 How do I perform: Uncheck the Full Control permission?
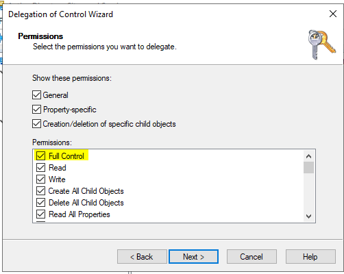point(40,156)
